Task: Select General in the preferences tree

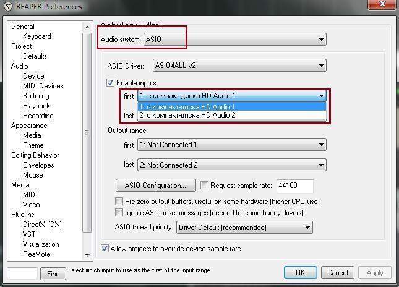Action: click(x=23, y=27)
